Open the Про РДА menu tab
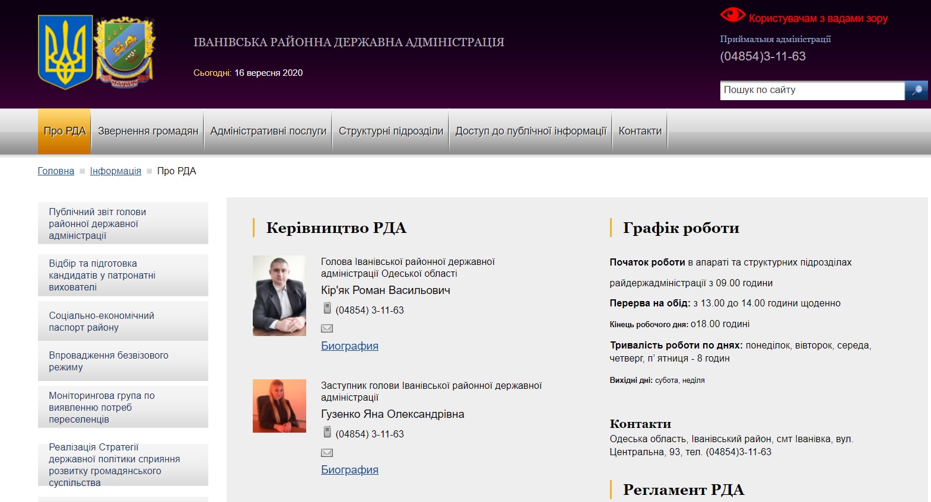The image size is (931, 502). point(65,131)
